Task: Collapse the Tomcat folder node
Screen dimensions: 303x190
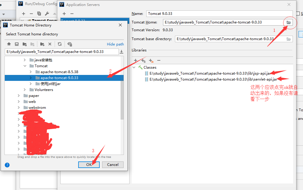Action: click(x=25, y=66)
